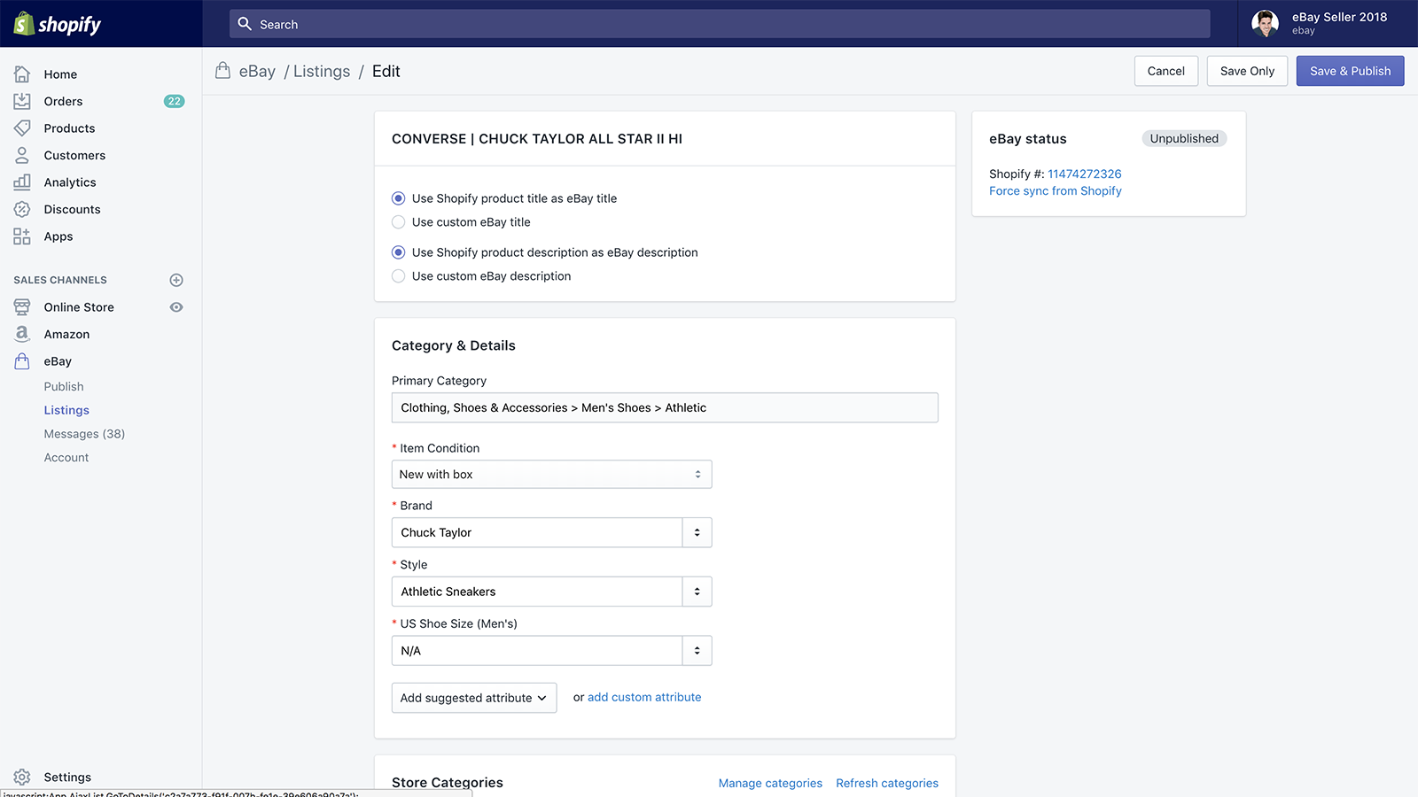Image resolution: width=1418 pixels, height=797 pixels.
Task: Click Refresh categories link
Action: 887,783
